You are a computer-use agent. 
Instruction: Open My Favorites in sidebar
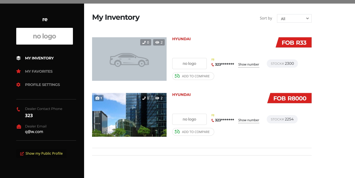pos(39,71)
